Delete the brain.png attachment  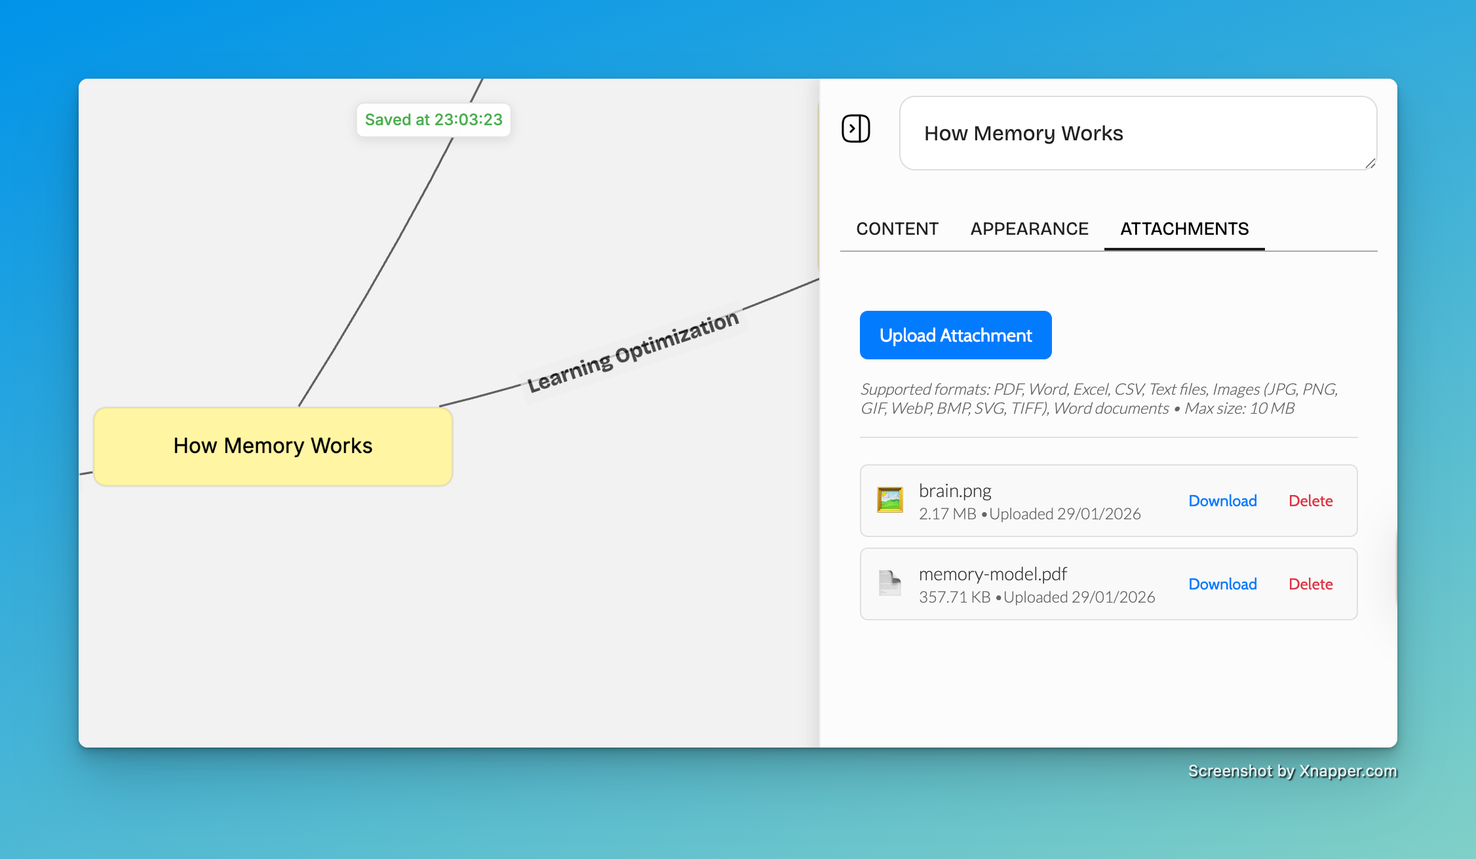pos(1310,500)
